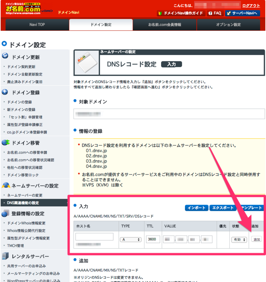This screenshot has height=282, width=266.
Task: Open Whois情報公開代行設定
Action: [x=26, y=231]
